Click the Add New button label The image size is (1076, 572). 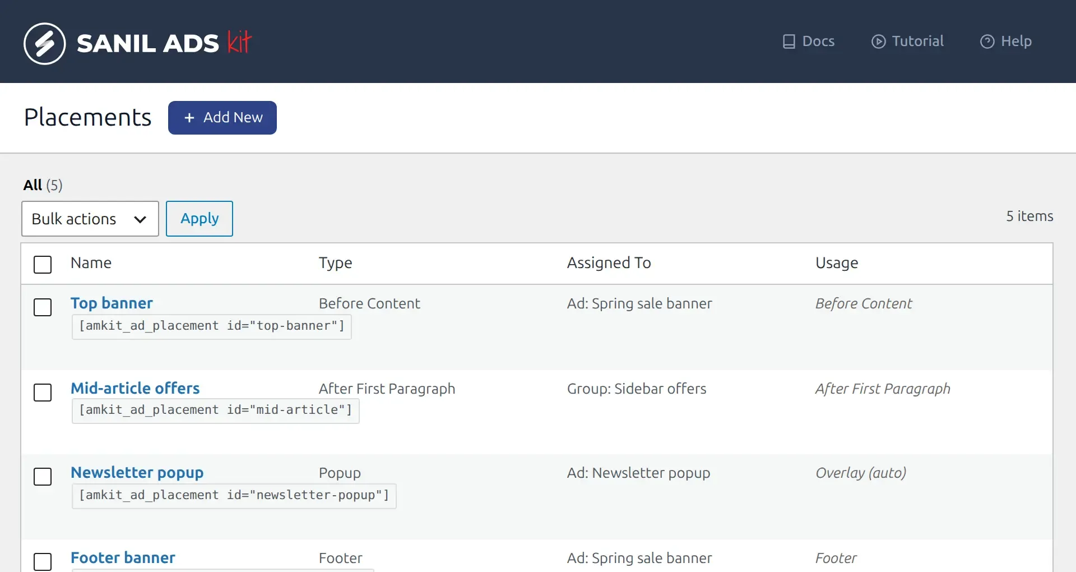[233, 117]
